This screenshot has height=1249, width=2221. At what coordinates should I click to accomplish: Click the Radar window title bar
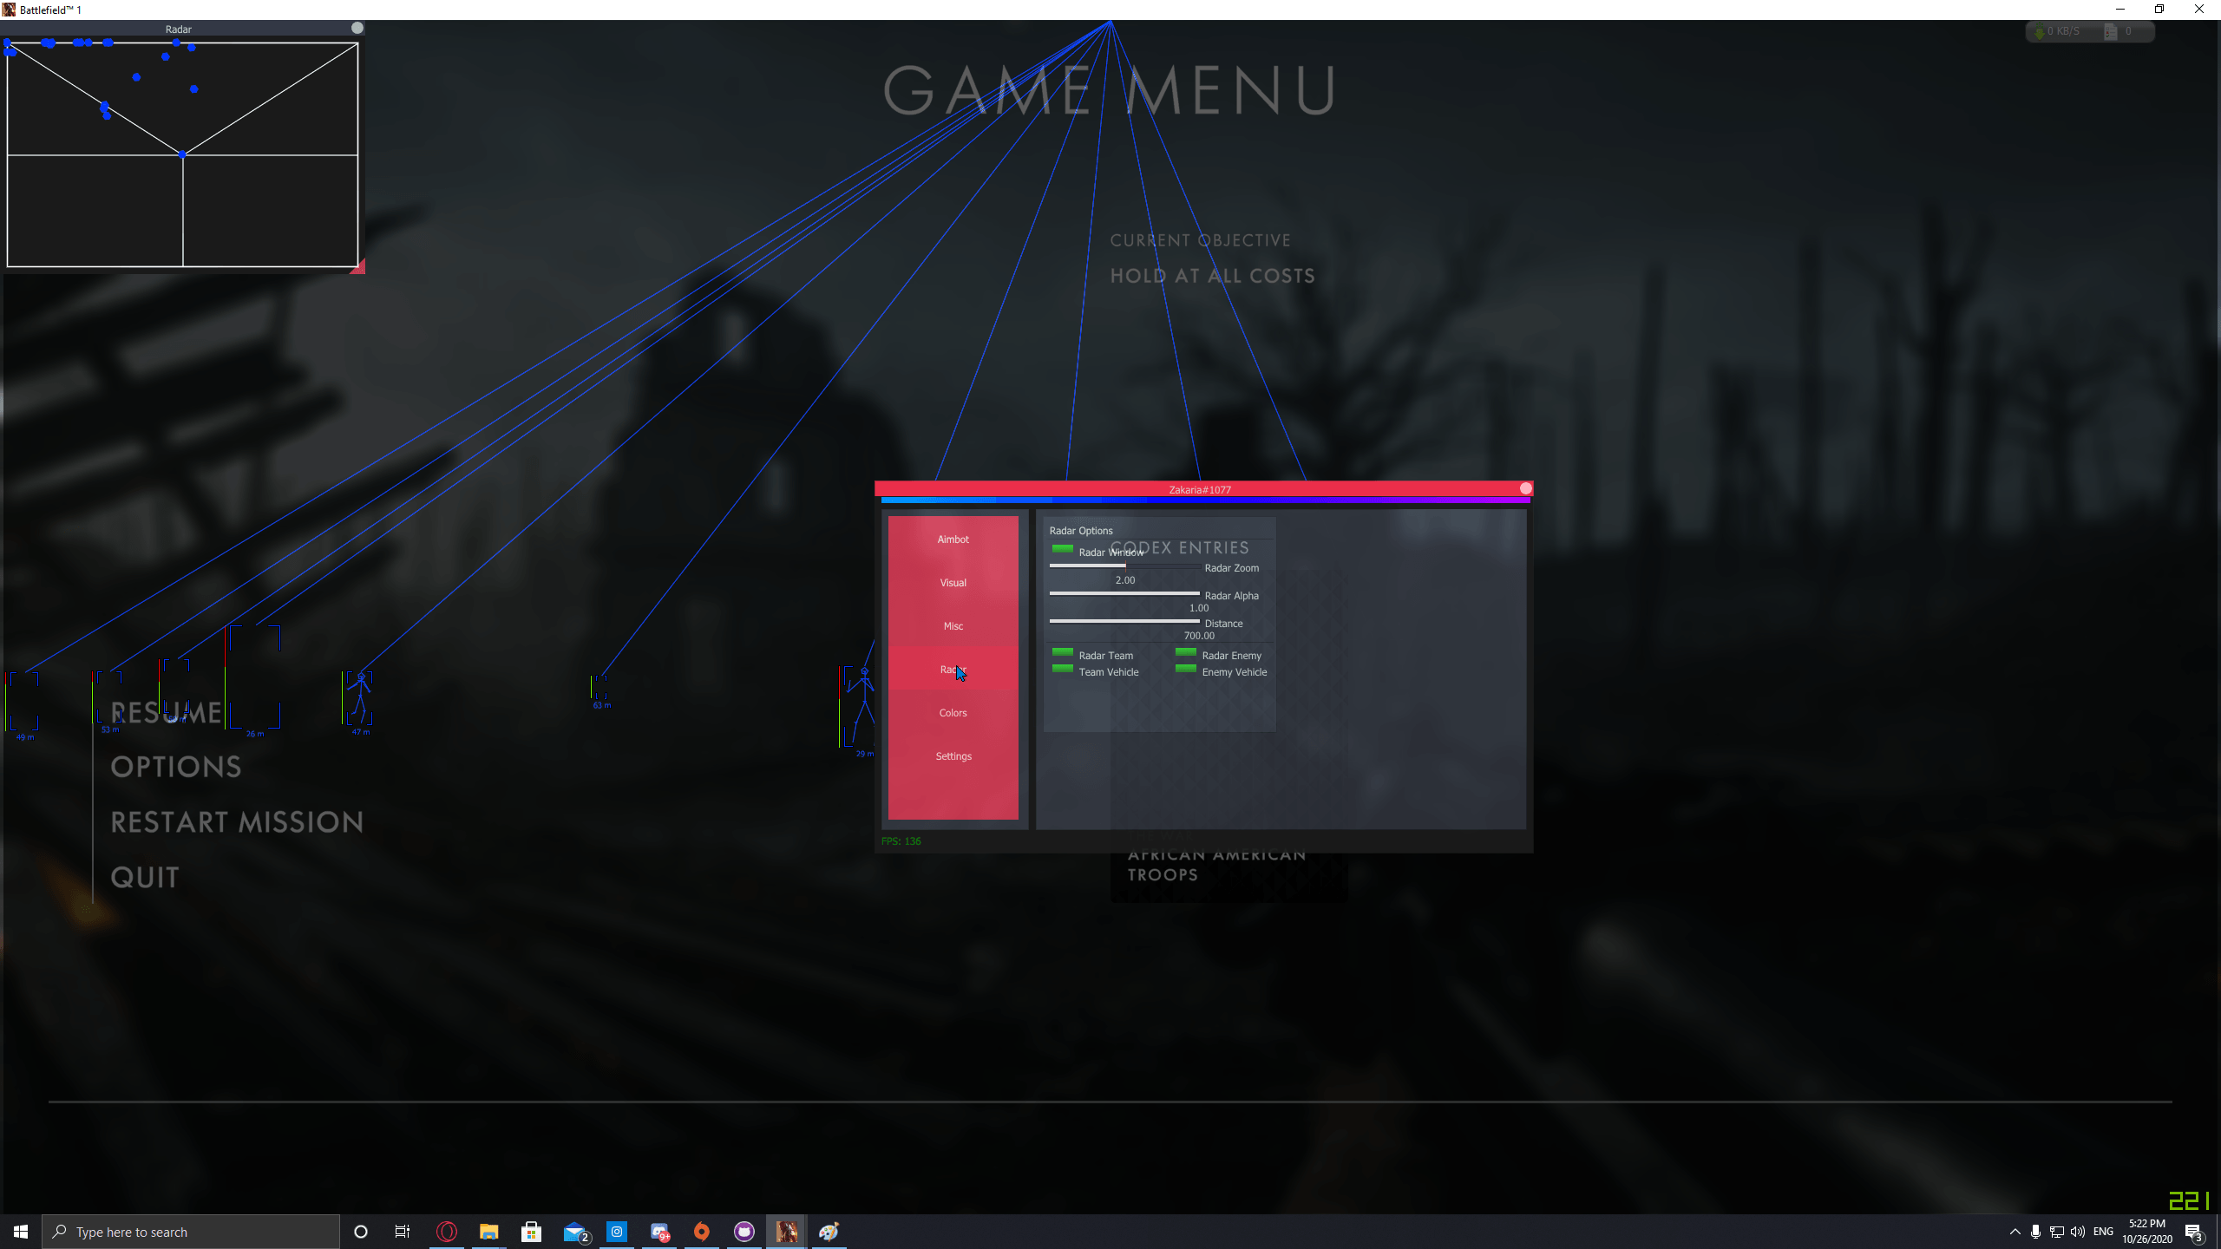click(x=178, y=29)
